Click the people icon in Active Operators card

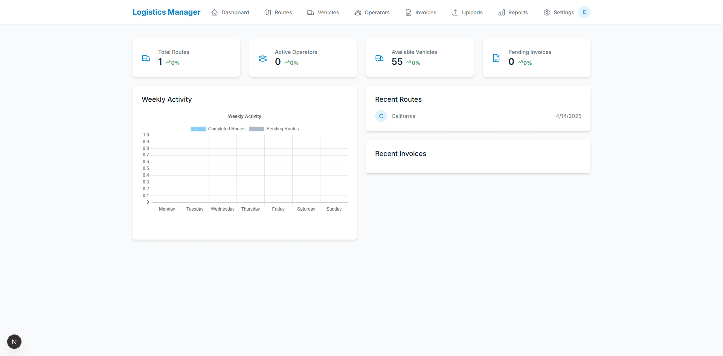pyautogui.click(x=263, y=58)
